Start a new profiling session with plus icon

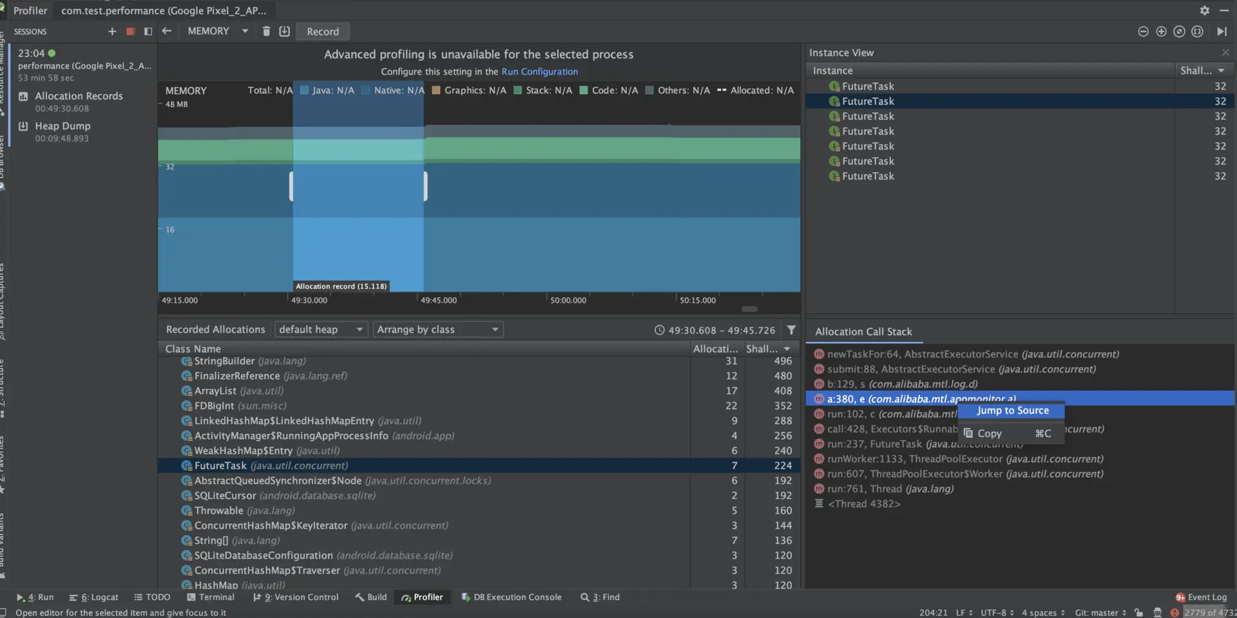click(x=112, y=32)
